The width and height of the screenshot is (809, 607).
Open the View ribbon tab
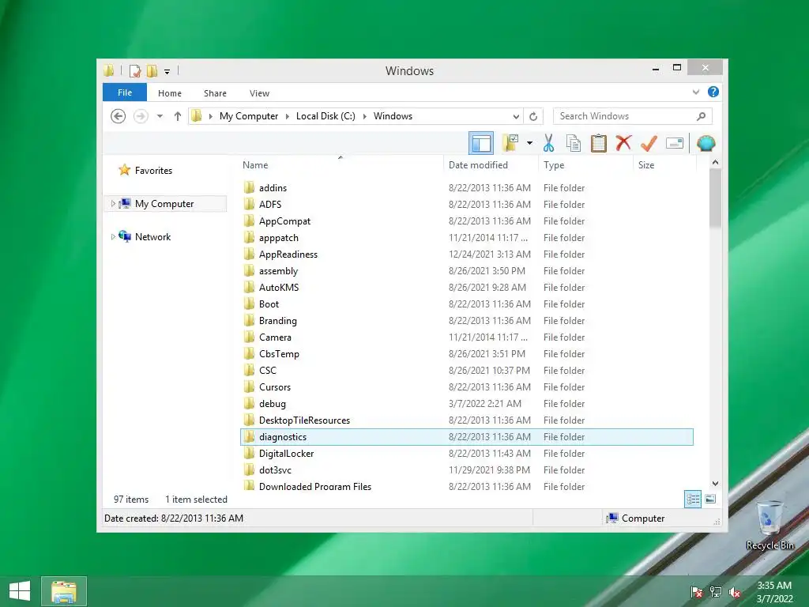259,93
